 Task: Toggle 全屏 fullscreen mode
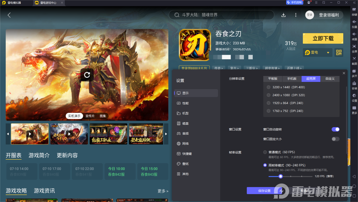click(x=354, y=48)
